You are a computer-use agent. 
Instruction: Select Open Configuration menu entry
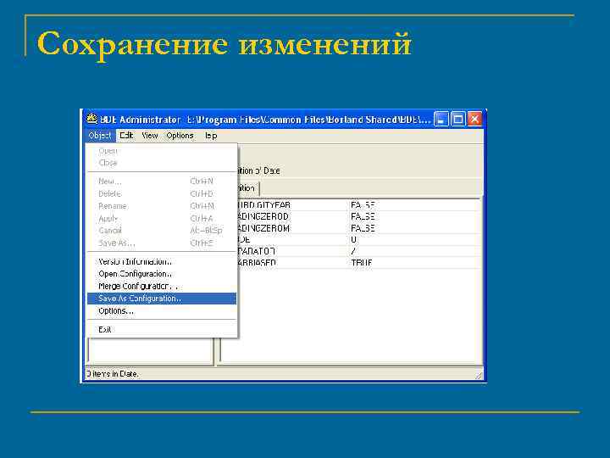[x=162, y=274]
